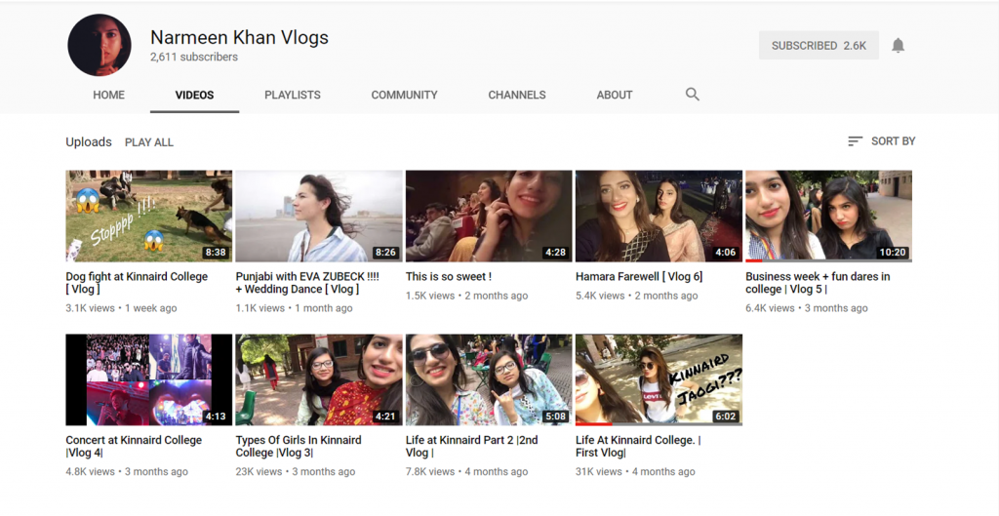Click the 8:38 duration badge

pos(216,253)
